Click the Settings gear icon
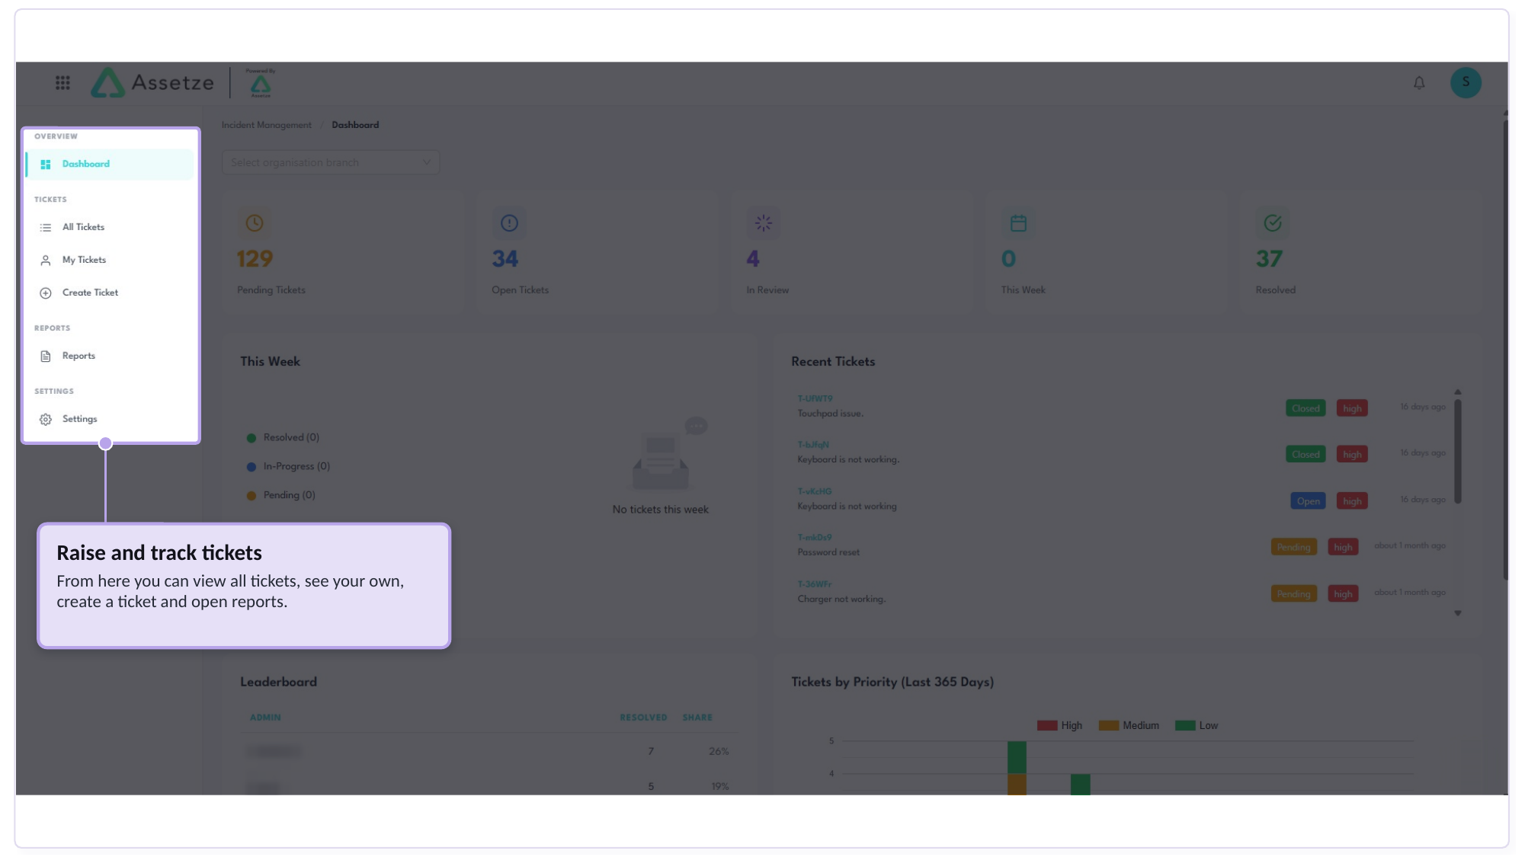The width and height of the screenshot is (1525, 857). click(x=46, y=420)
